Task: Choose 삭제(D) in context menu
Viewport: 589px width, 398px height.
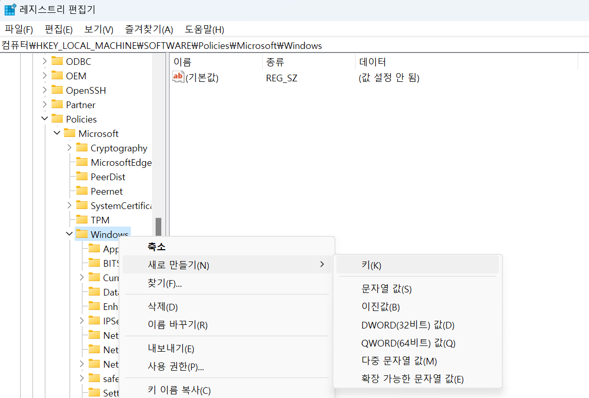Action: click(227, 306)
